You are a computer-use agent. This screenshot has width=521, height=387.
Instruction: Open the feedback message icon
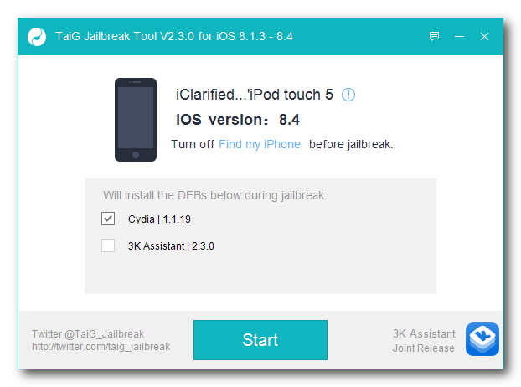point(434,36)
